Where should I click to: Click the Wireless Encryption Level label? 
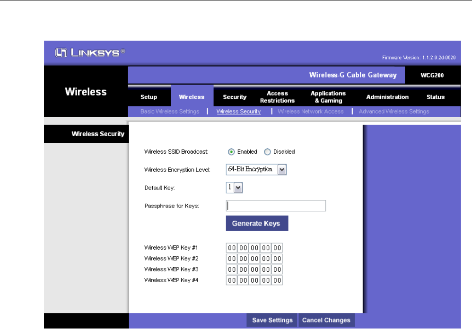point(177,170)
